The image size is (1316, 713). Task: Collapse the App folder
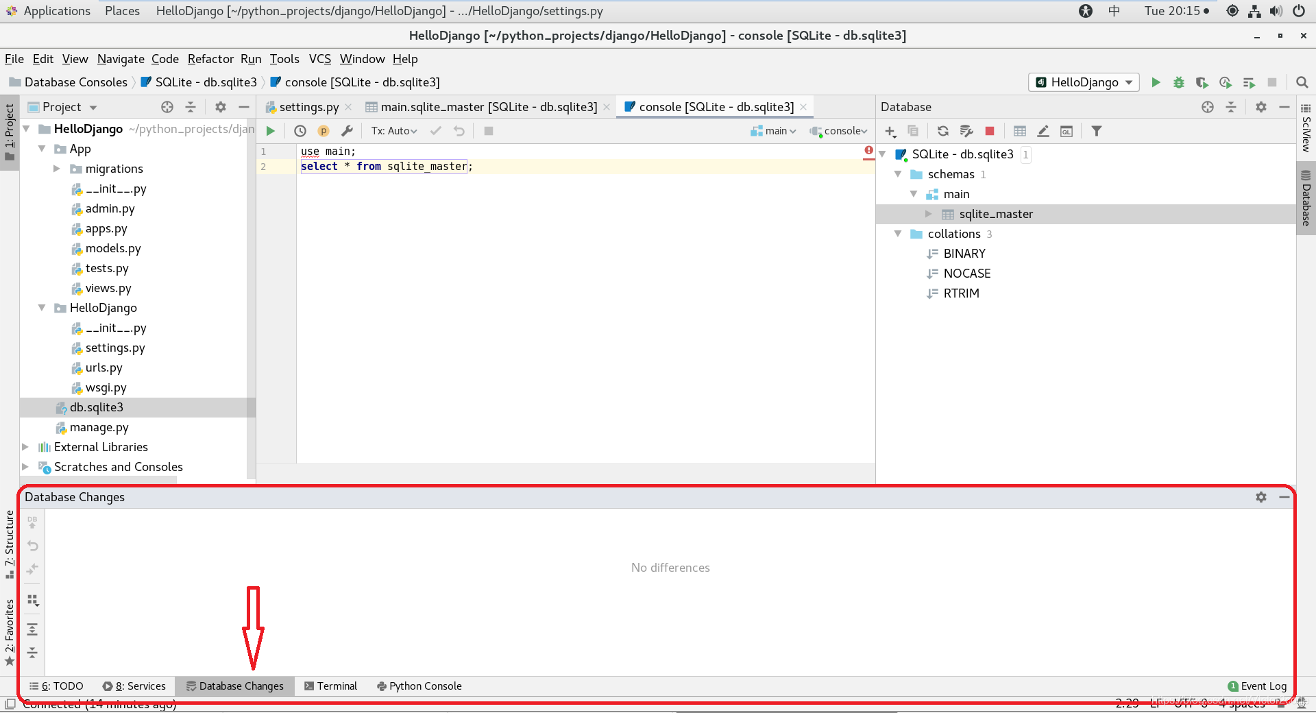42,149
